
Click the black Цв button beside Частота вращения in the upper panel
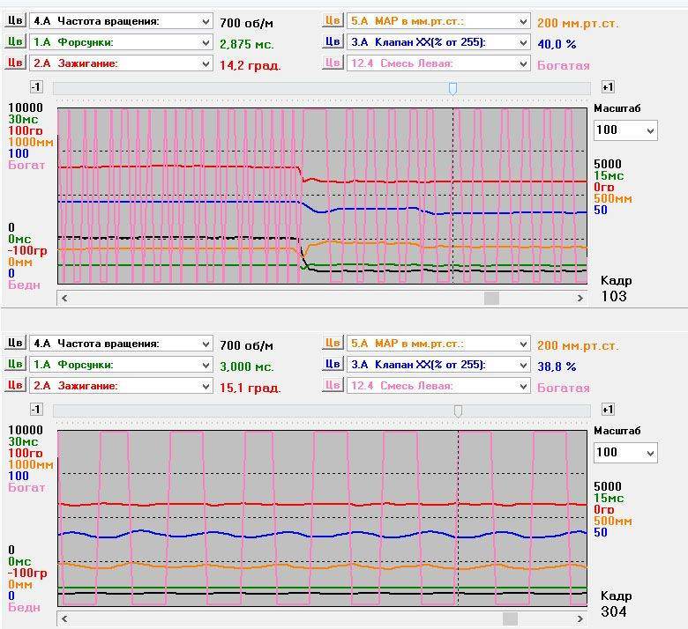15,20
